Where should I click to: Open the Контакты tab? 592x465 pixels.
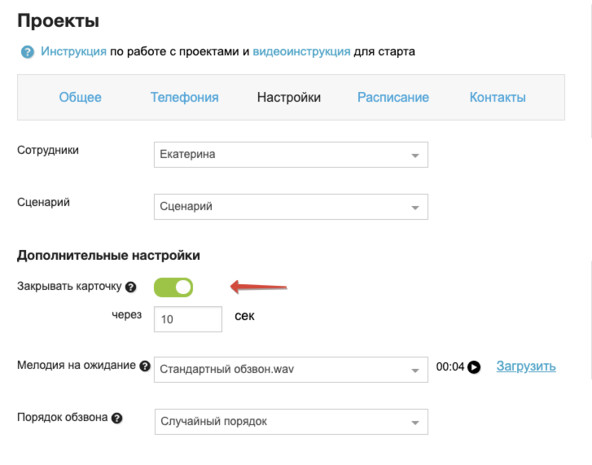[498, 98]
